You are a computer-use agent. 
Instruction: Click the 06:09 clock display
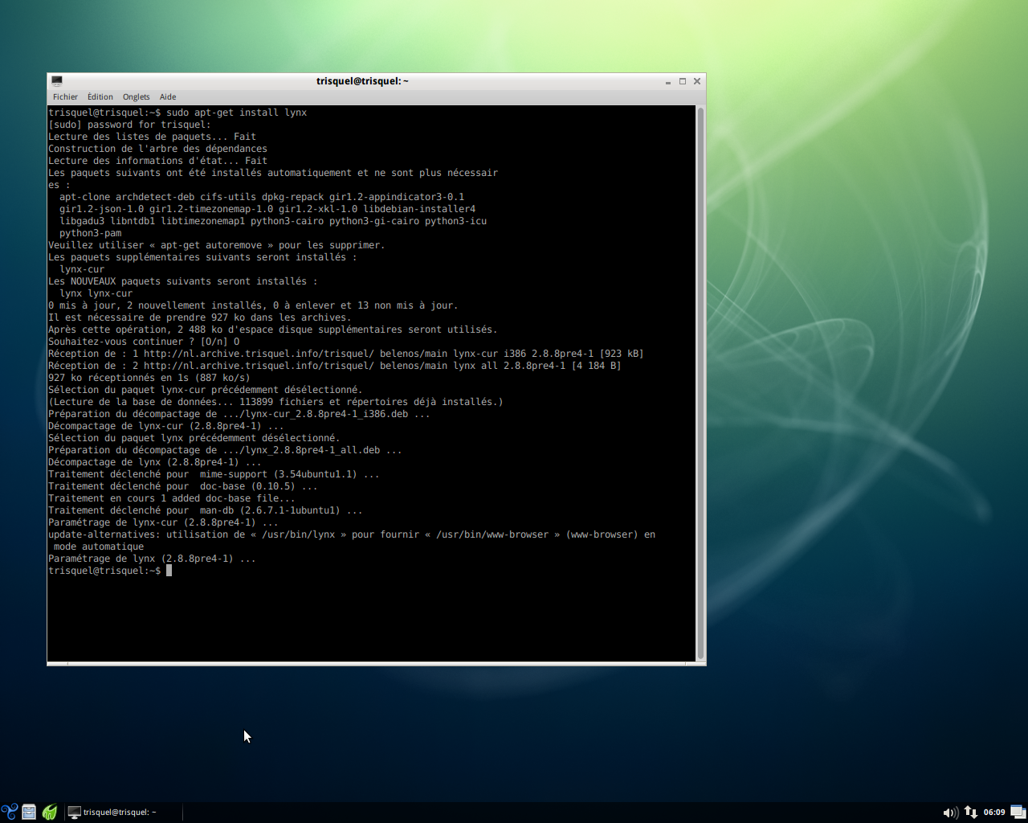pos(993,812)
